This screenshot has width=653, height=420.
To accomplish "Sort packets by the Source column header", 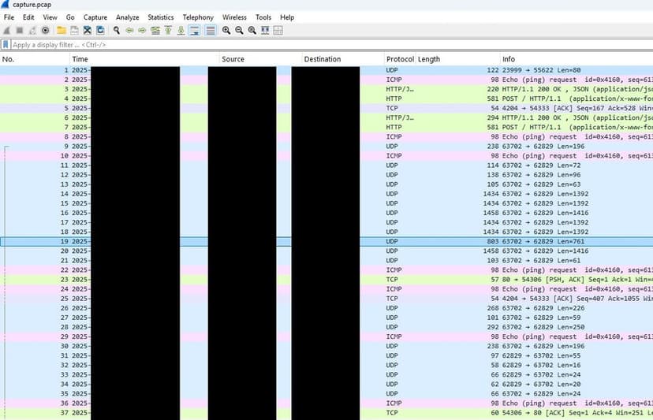I will click(261, 59).
